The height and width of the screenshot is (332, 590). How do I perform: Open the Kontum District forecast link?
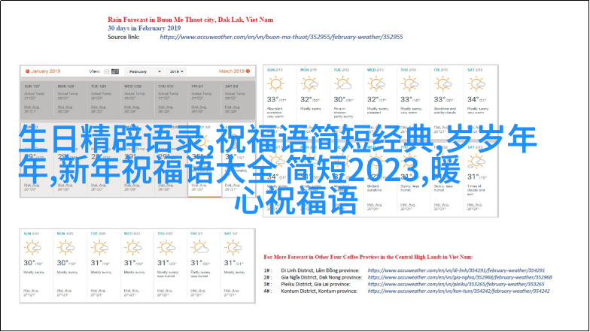[x=459, y=291]
